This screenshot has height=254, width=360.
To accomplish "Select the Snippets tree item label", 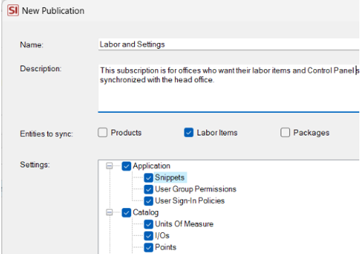I will (x=169, y=178).
